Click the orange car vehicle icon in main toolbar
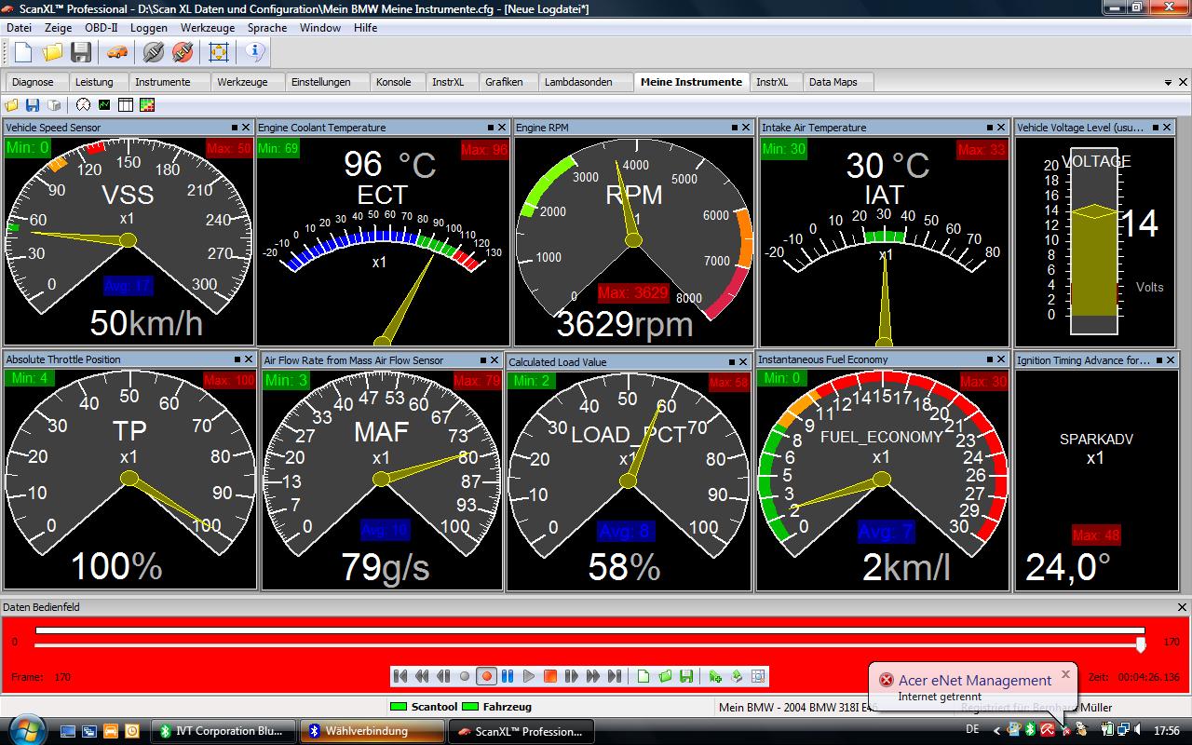 117,52
